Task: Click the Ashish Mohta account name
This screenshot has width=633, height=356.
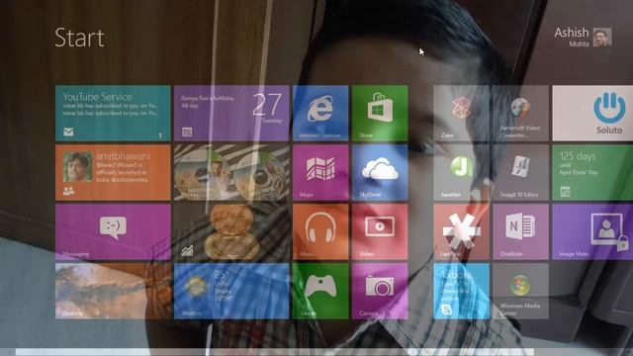Action: click(572, 37)
